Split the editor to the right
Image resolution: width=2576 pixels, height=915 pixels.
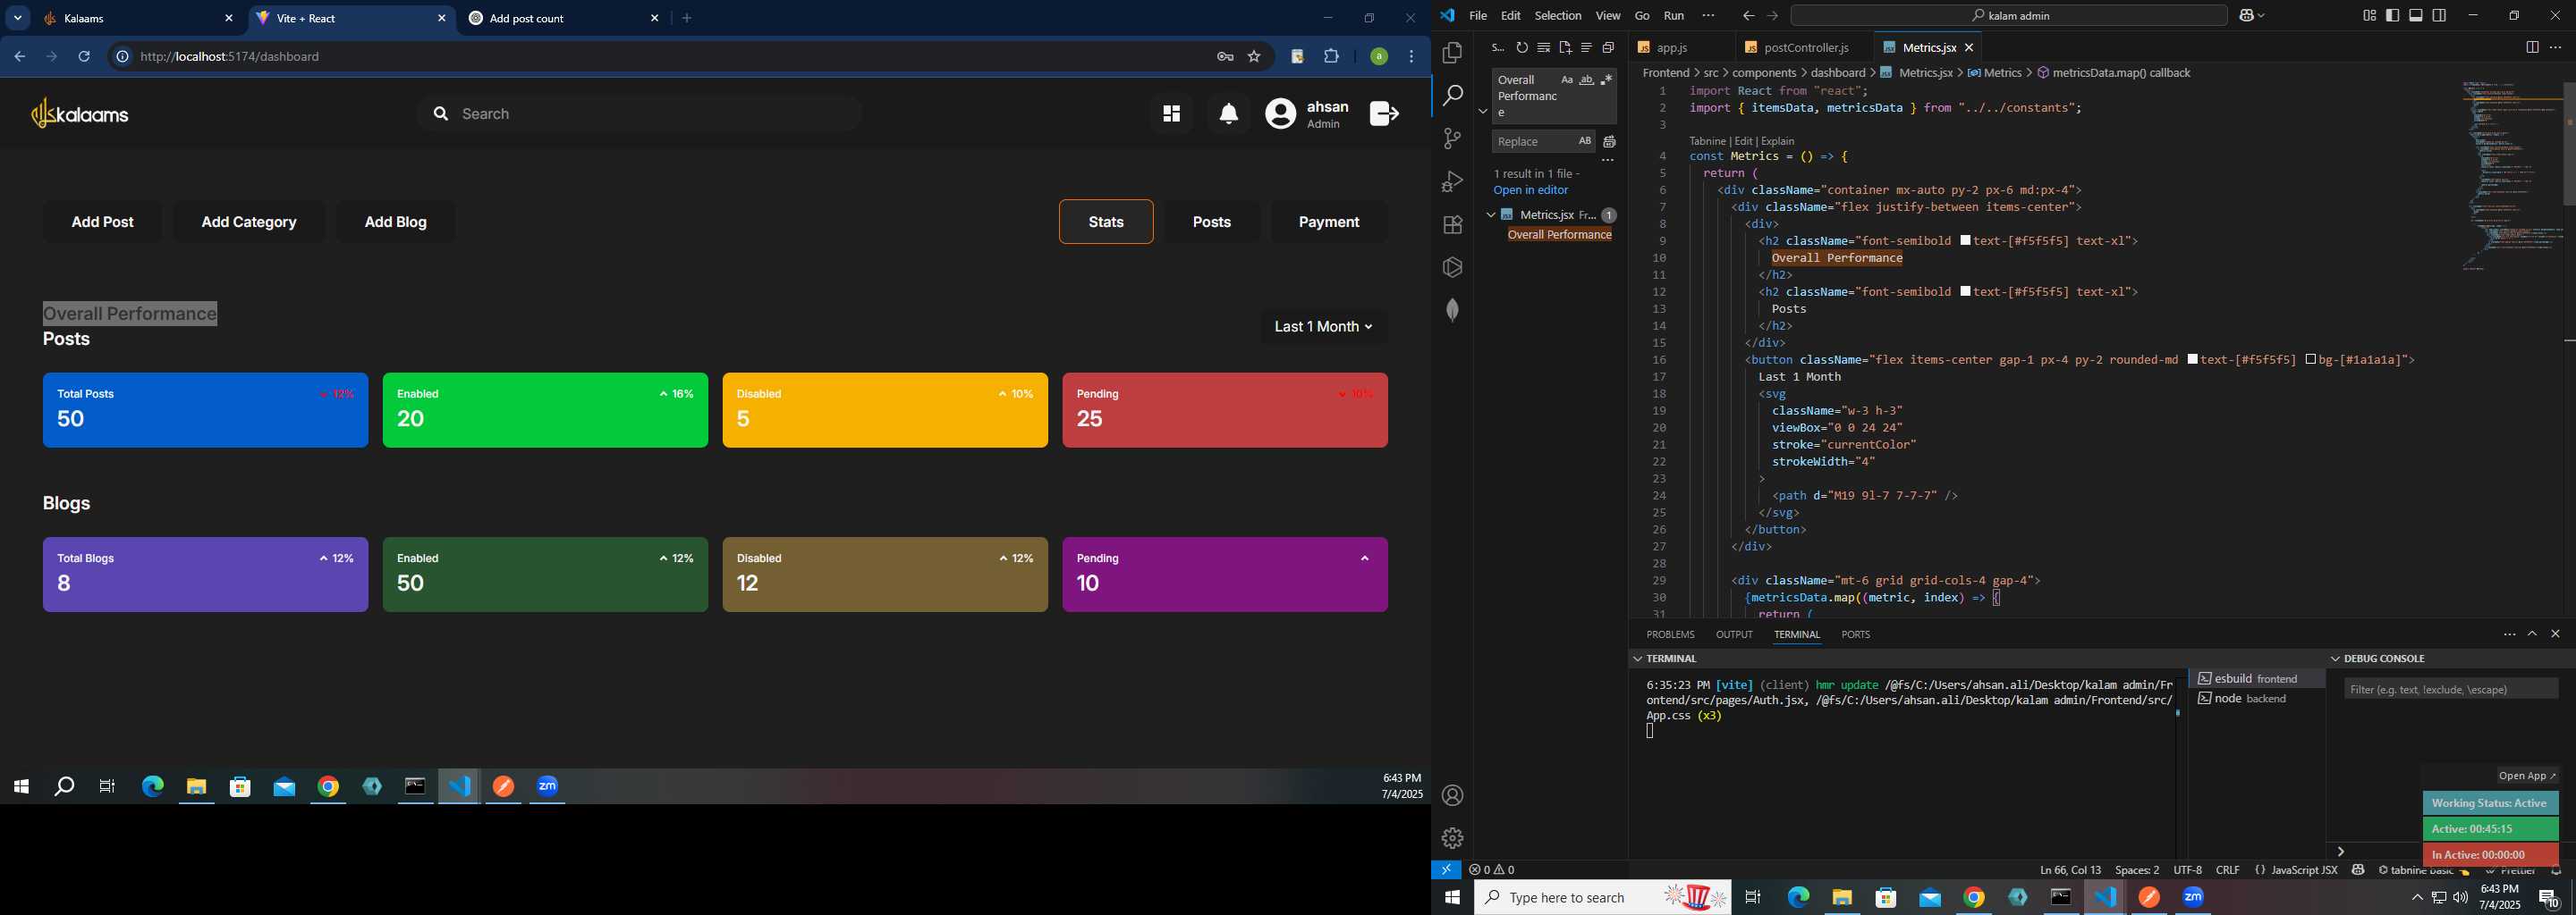pos(2532,48)
